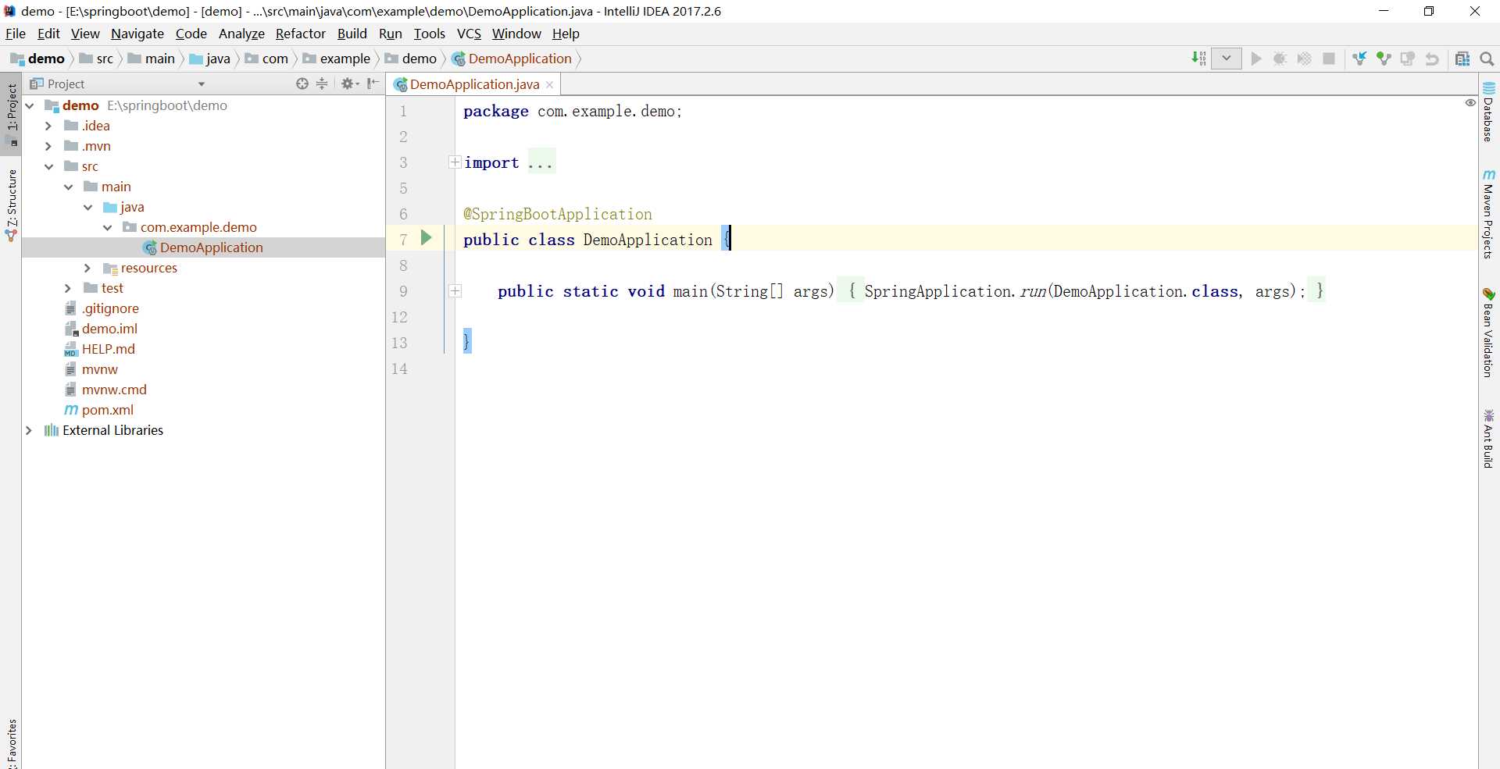The width and height of the screenshot is (1500, 769).
Task: Click the java breadcrumb in navigation bar
Action: [210, 59]
